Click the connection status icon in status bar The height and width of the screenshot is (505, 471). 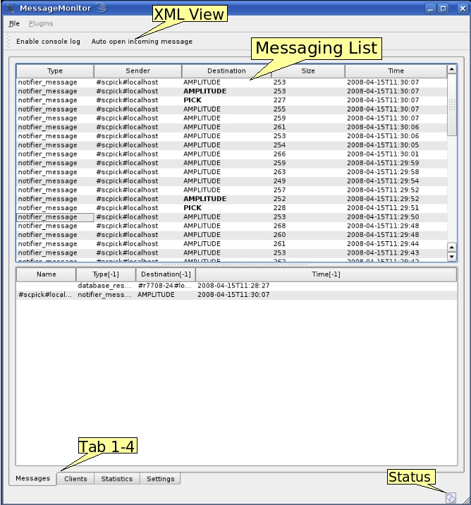point(451,497)
